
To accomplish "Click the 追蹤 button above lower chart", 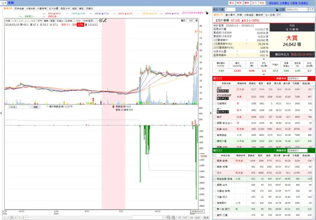I will [35, 107].
